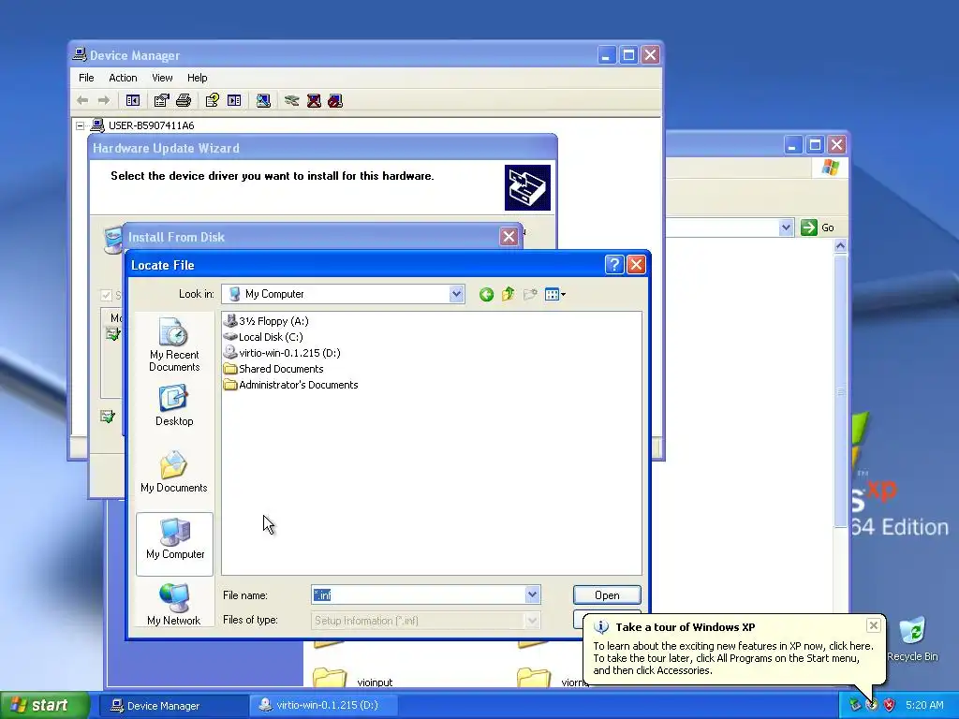Click the Update Driver toolbar icon
Image resolution: width=959 pixels, height=719 pixels.
click(x=292, y=100)
